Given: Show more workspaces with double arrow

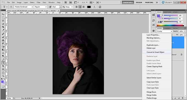Looking at the screenshot, I should 157,2.
